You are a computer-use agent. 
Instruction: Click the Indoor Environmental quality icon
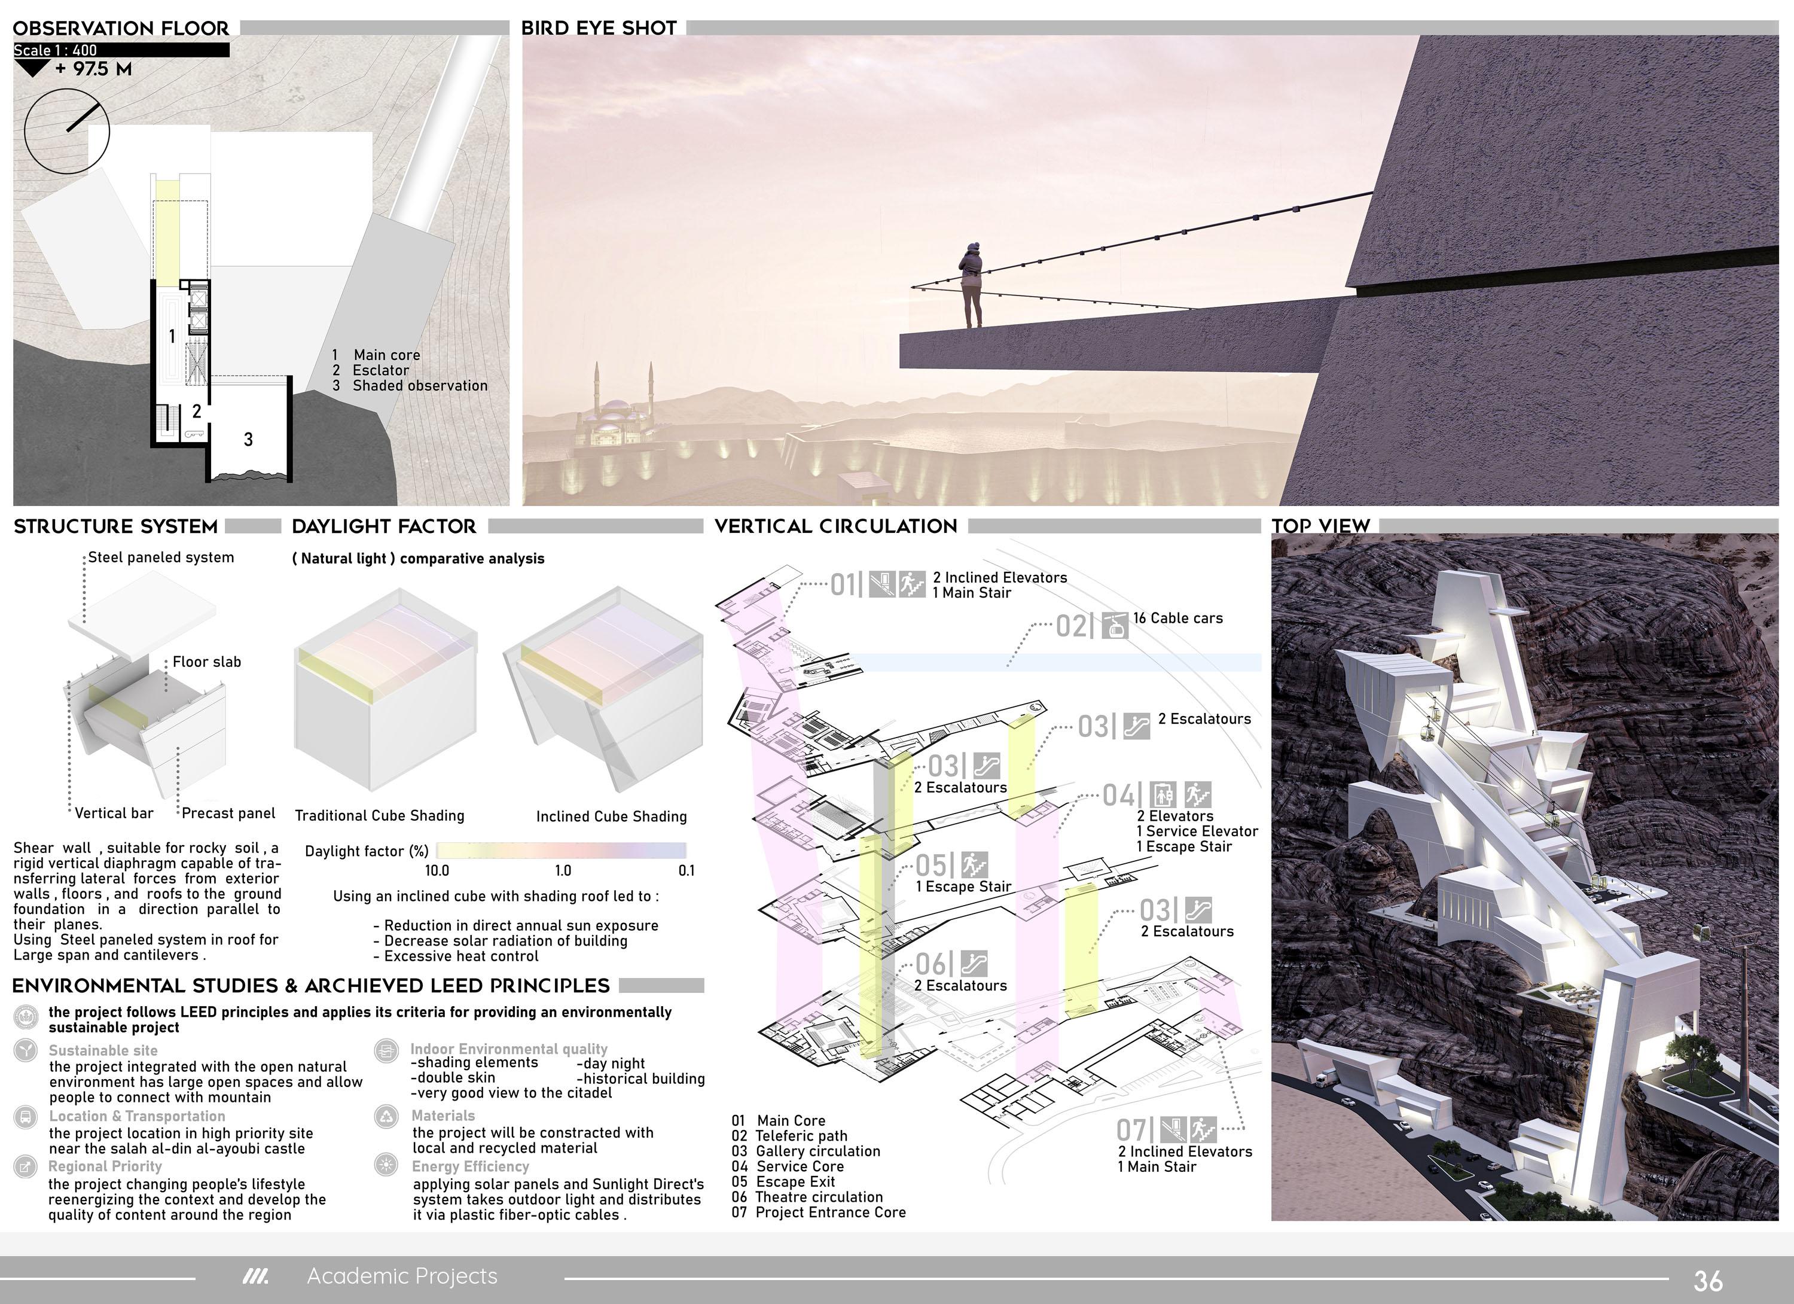386,1051
